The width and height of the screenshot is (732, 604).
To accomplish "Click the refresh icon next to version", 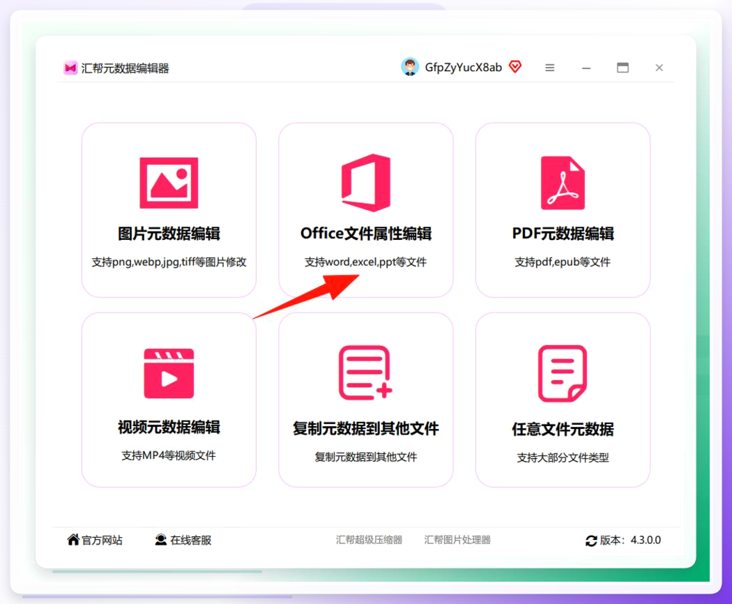I will 591,541.
